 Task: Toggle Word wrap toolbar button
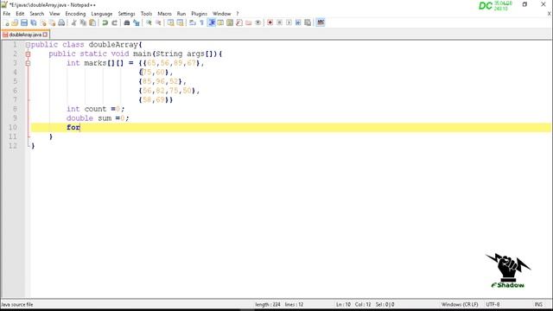[x=193, y=22]
